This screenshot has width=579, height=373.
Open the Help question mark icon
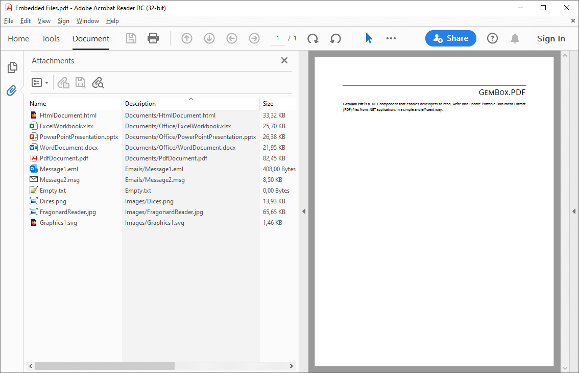[x=492, y=38]
